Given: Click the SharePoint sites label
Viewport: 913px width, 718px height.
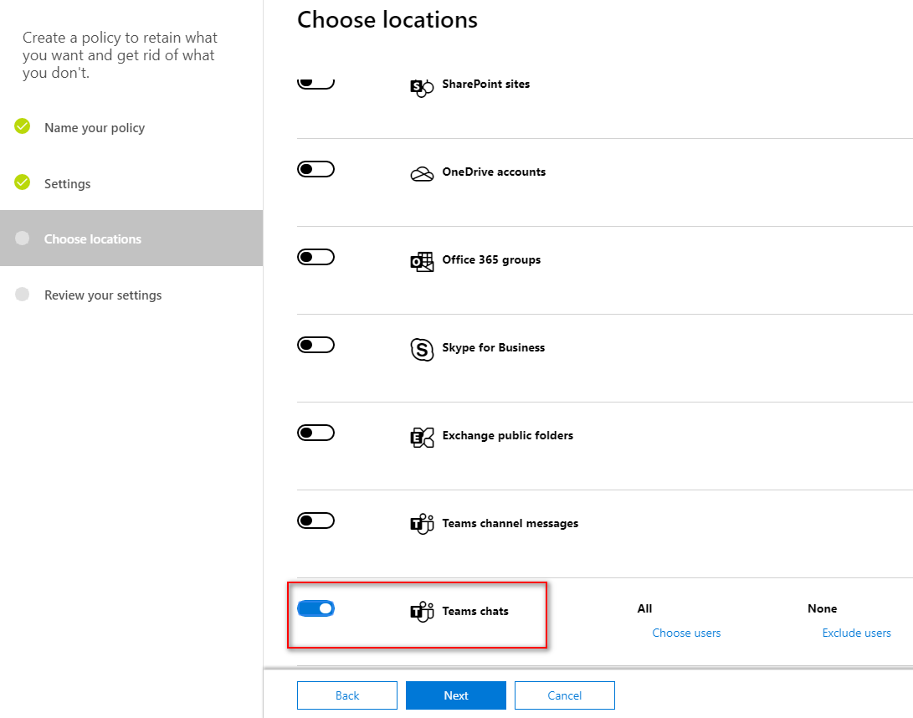Looking at the screenshot, I should (485, 84).
